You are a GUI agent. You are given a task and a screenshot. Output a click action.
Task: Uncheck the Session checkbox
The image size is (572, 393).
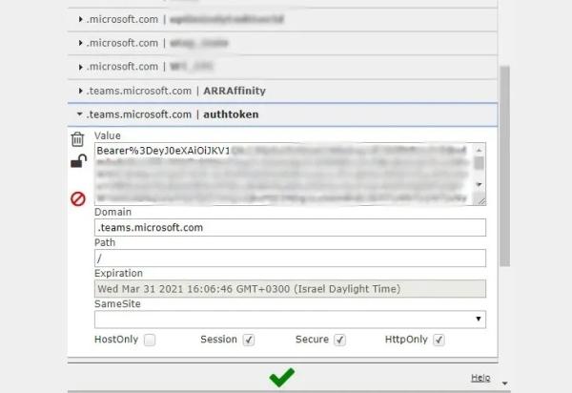click(x=249, y=340)
